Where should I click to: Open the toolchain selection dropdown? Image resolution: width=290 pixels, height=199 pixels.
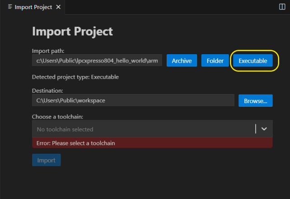tap(152, 129)
